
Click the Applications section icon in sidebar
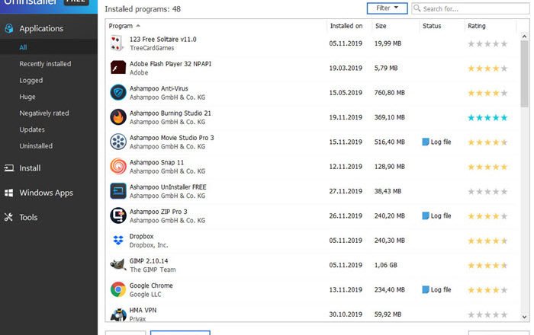pyautogui.click(x=9, y=28)
